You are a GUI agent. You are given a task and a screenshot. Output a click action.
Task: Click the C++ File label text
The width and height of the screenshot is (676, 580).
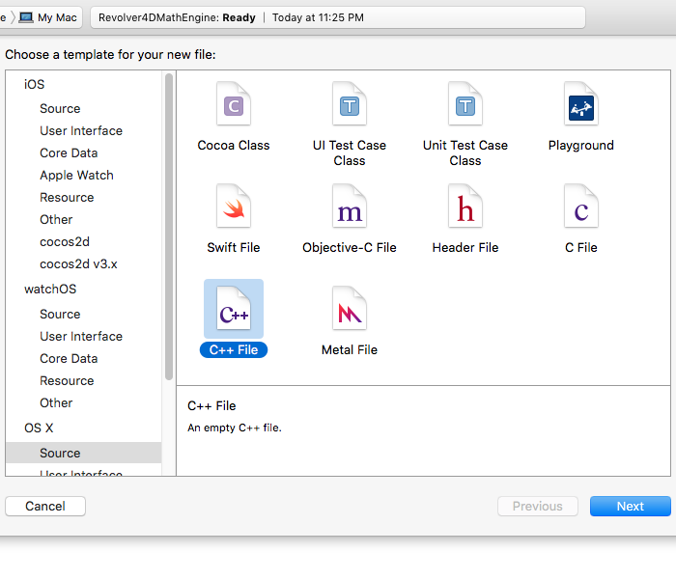pos(234,350)
